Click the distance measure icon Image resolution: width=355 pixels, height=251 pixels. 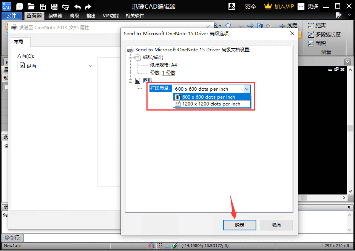311,25
